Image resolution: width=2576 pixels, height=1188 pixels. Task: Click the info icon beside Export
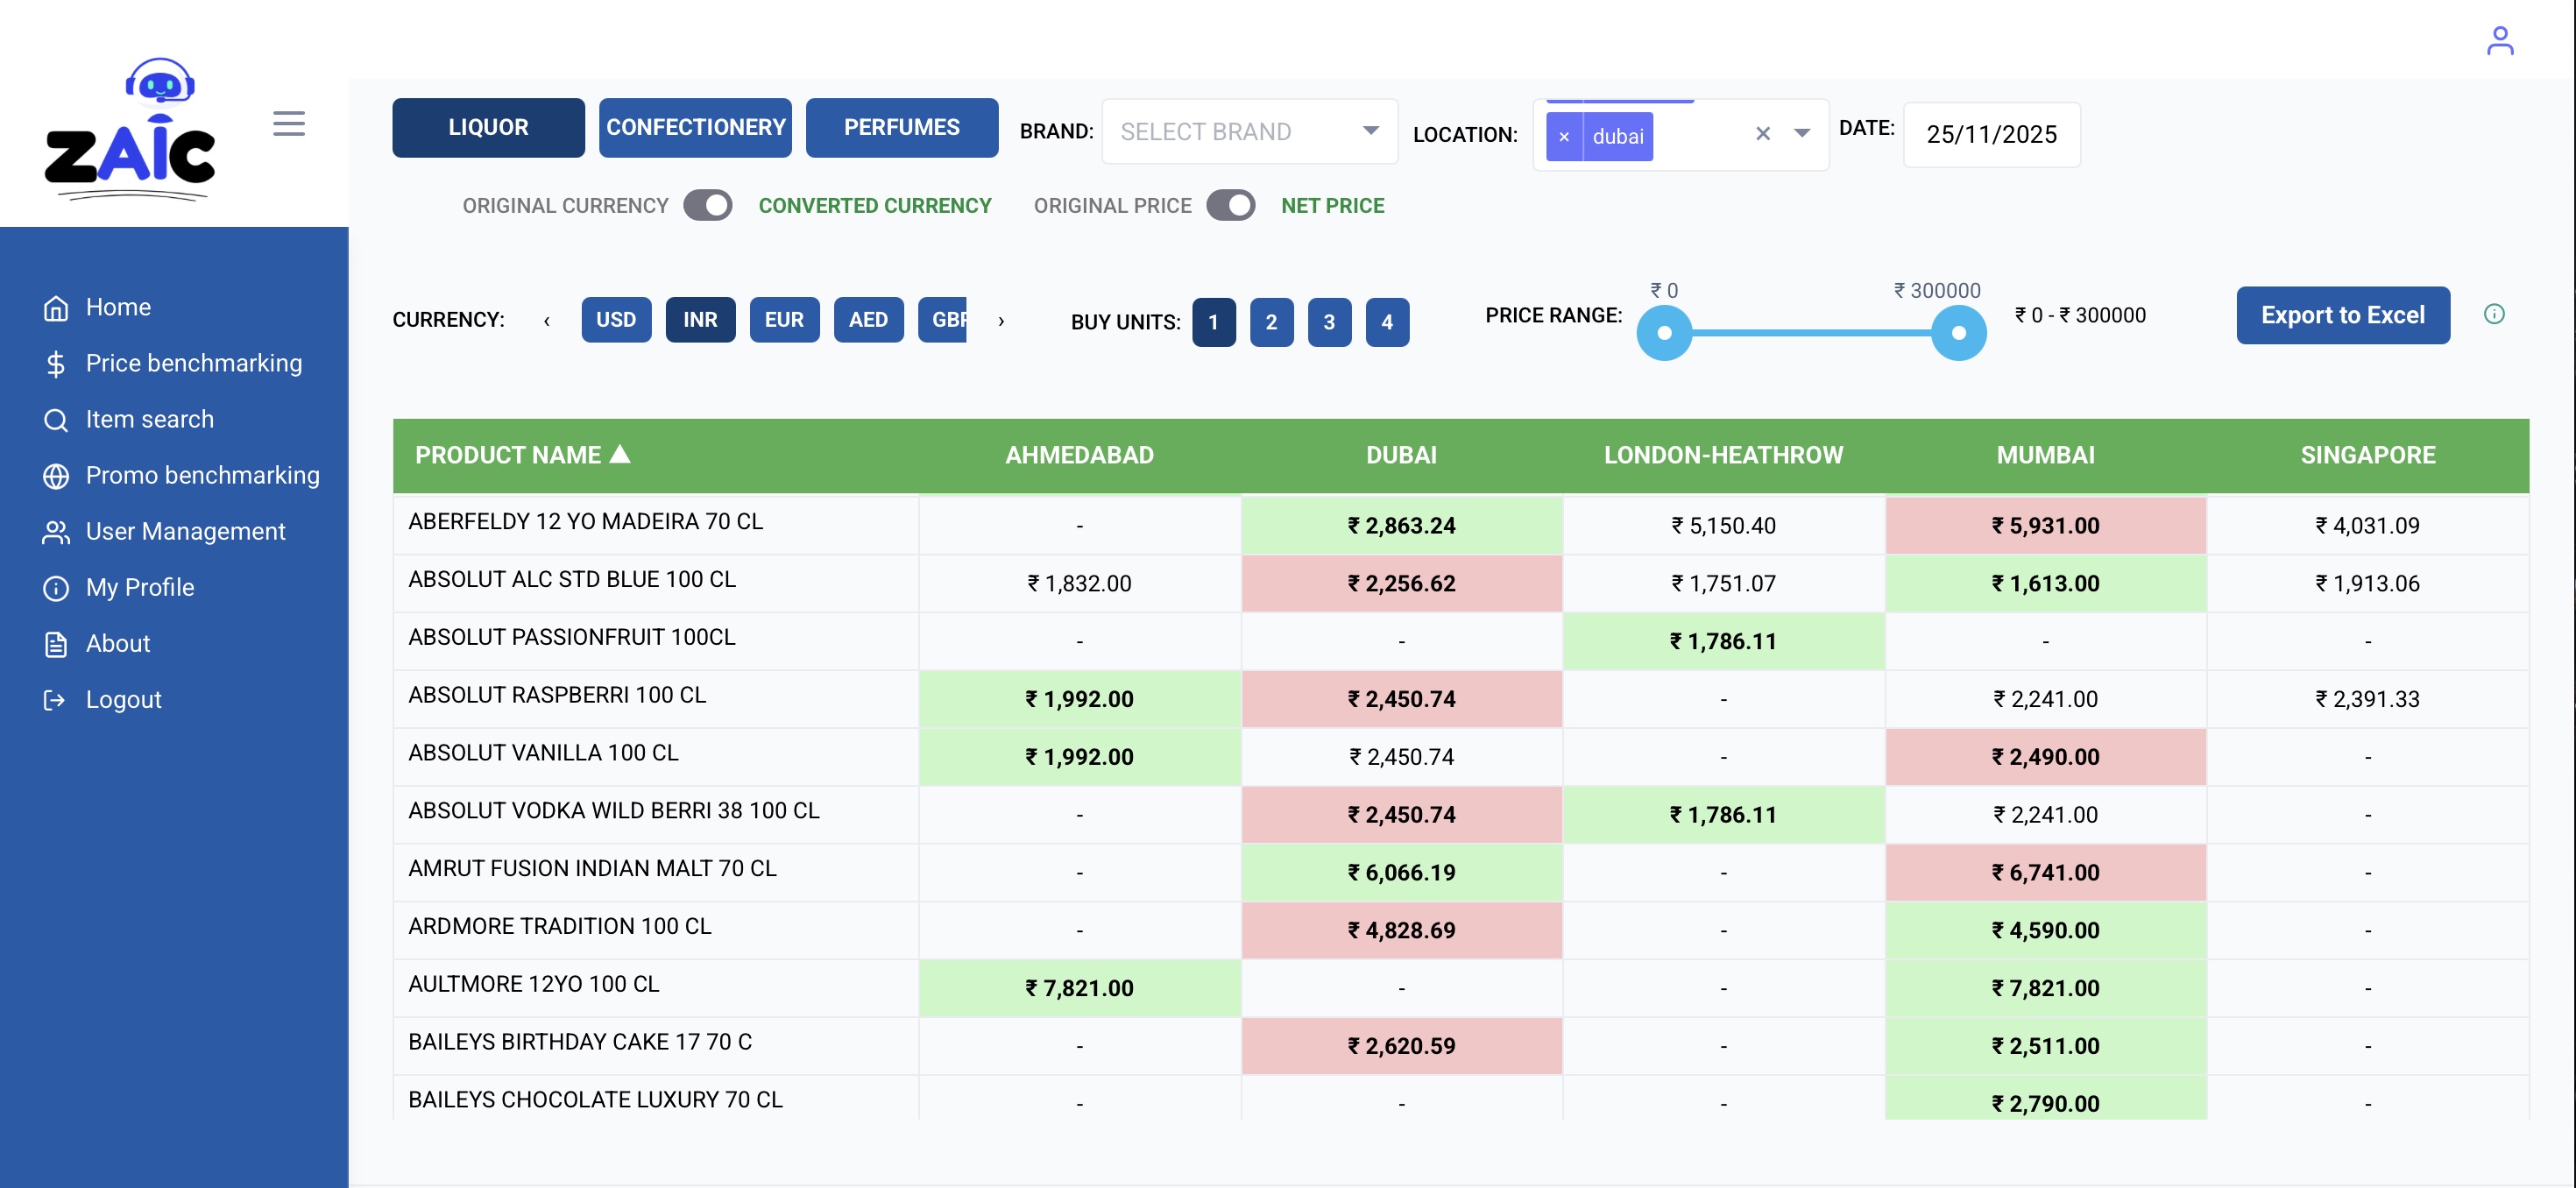point(2494,314)
